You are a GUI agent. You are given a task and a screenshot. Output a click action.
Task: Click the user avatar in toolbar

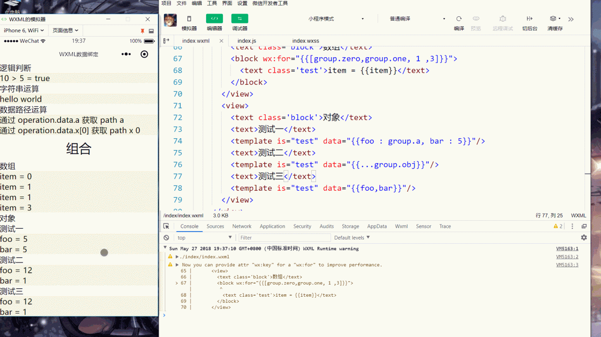(170, 20)
